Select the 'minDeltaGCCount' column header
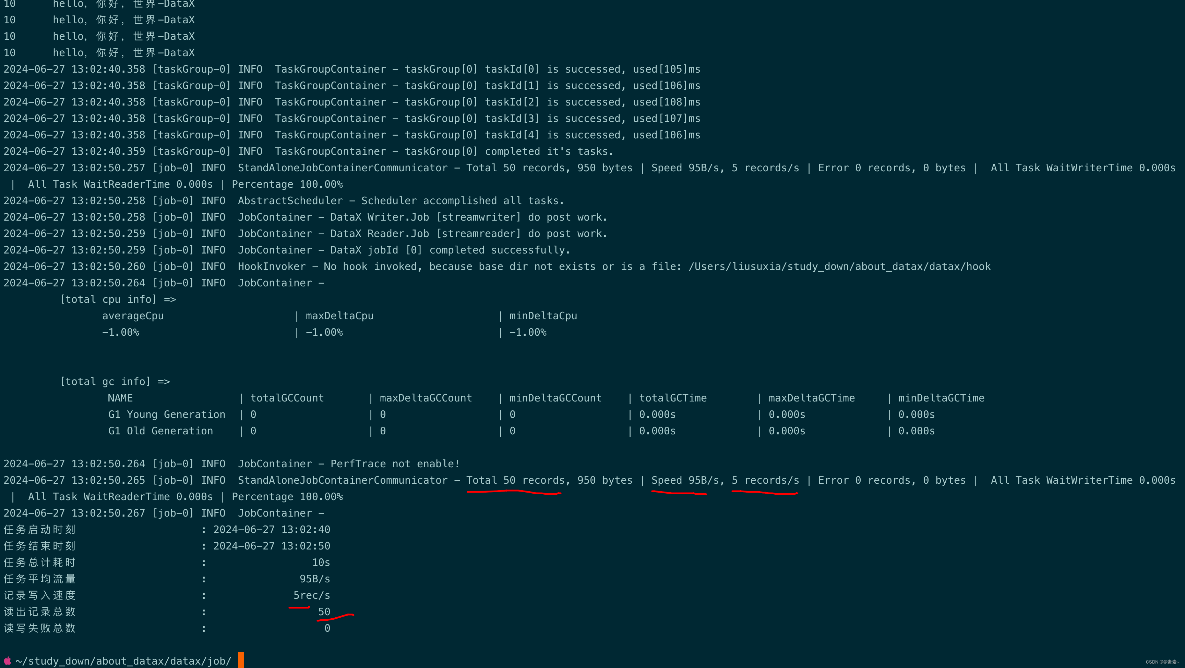Image resolution: width=1185 pixels, height=668 pixels. coord(555,398)
